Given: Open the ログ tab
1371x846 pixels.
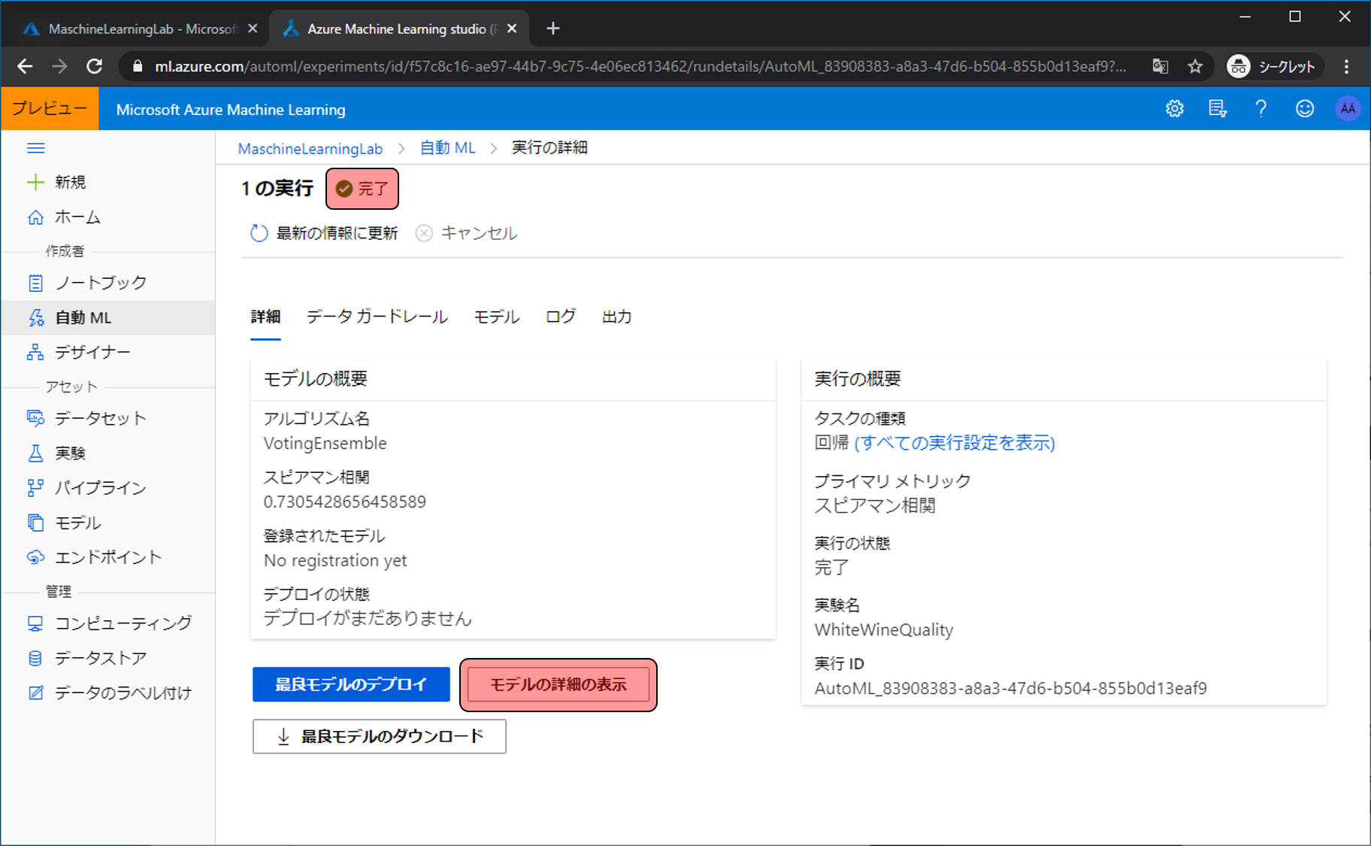Looking at the screenshot, I should point(560,317).
